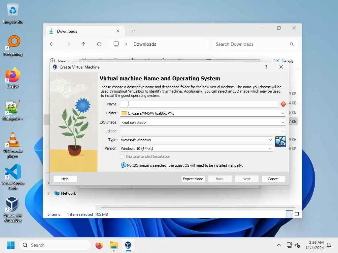Open the Version dropdown

click(x=270, y=149)
